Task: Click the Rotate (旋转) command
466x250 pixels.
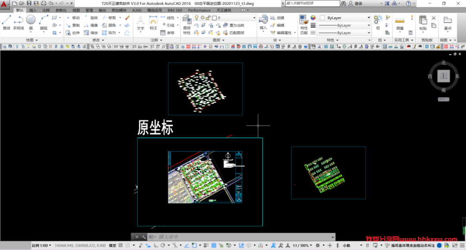Action: point(91,18)
